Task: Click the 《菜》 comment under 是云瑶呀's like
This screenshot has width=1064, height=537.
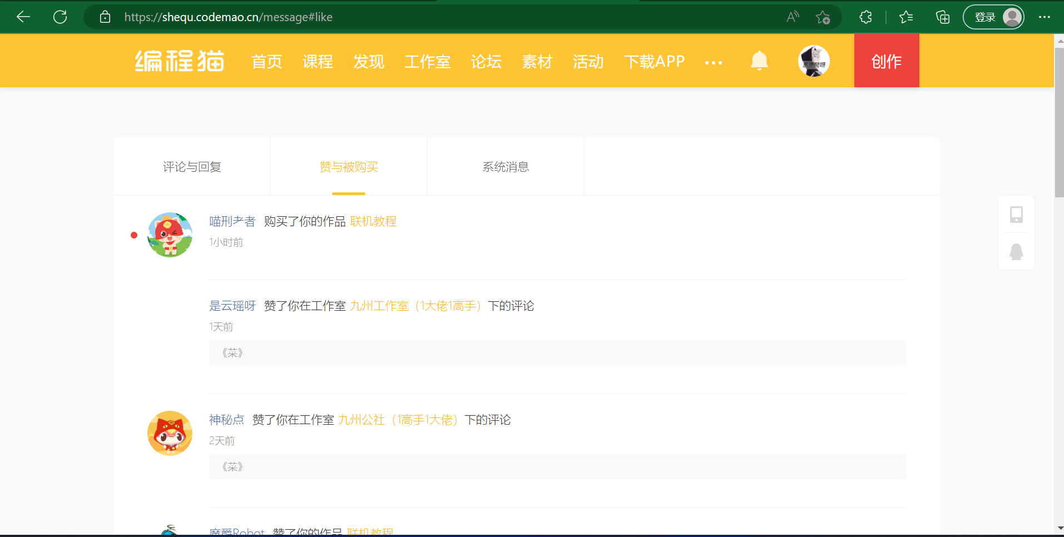Action: (x=558, y=353)
